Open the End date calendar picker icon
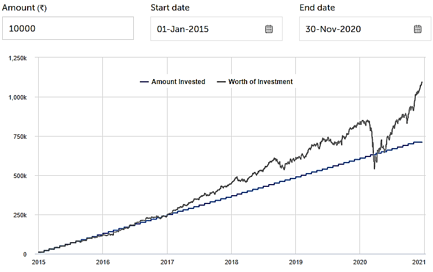 click(418, 29)
